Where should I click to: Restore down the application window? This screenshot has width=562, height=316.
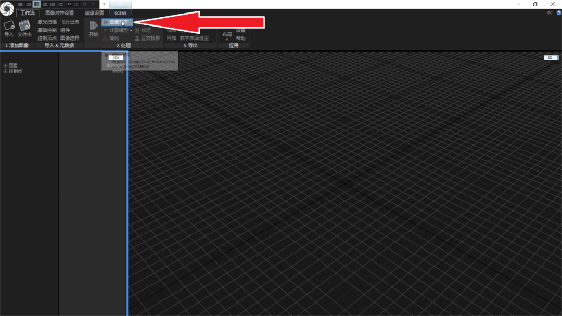tap(535, 4)
